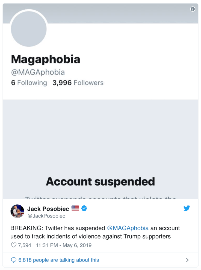
Task: Click the @JackPosobiec handle
Action: pyautogui.click(x=46, y=216)
